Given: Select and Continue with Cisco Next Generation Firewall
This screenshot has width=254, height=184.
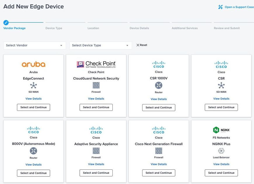Looking at the screenshot, I should coord(159,173).
